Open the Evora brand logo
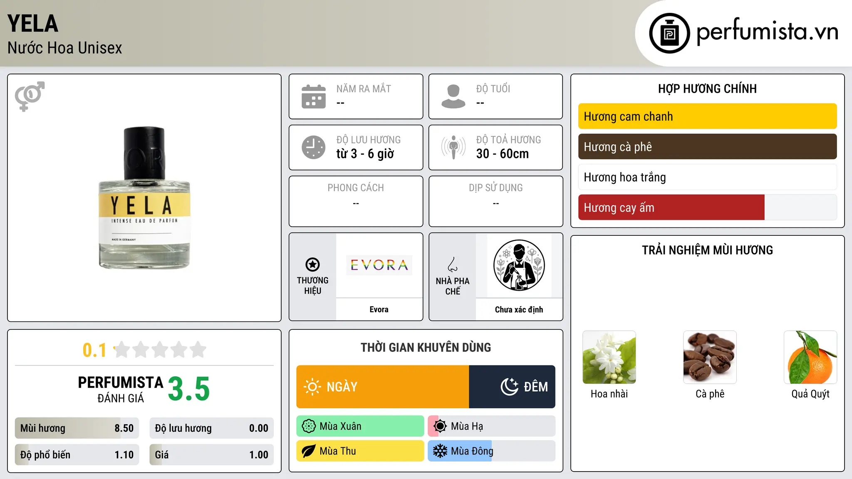The width and height of the screenshot is (852, 479). (x=379, y=265)
